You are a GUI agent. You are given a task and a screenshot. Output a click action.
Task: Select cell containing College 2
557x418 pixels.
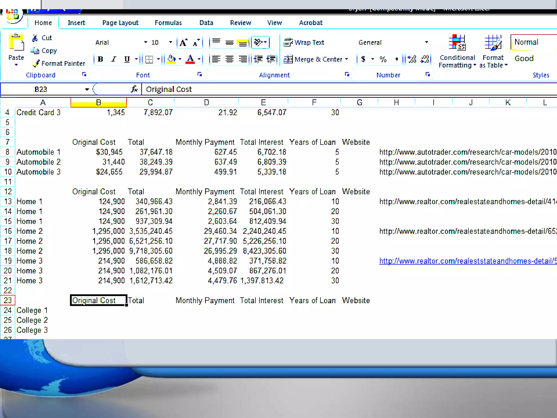pos(32,320)
